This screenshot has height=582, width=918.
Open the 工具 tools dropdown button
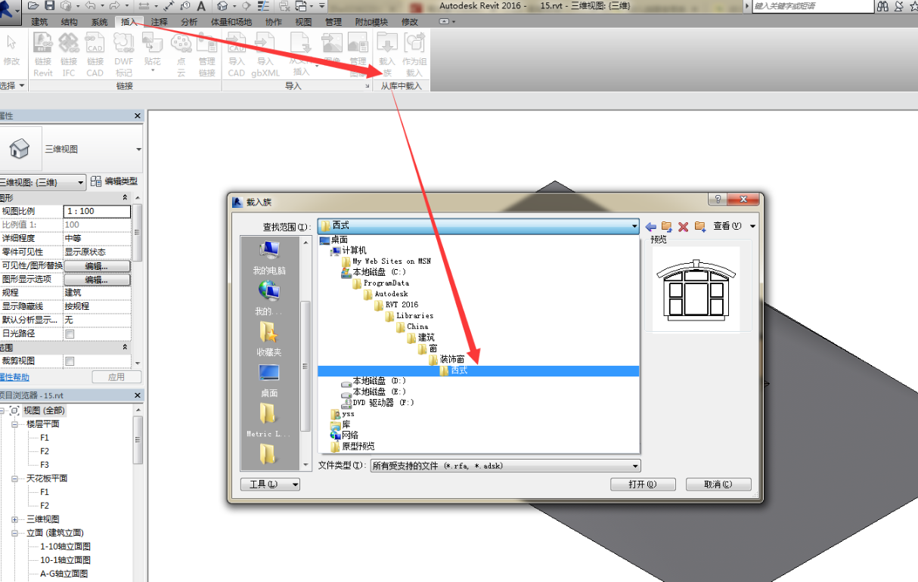coord(270,484)
